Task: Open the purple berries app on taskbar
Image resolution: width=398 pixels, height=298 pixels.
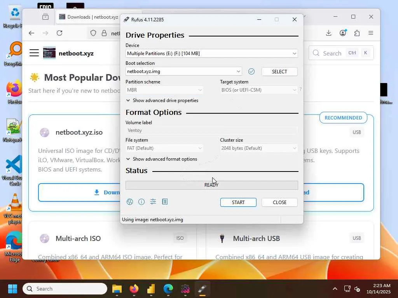Action: [185, 289]
